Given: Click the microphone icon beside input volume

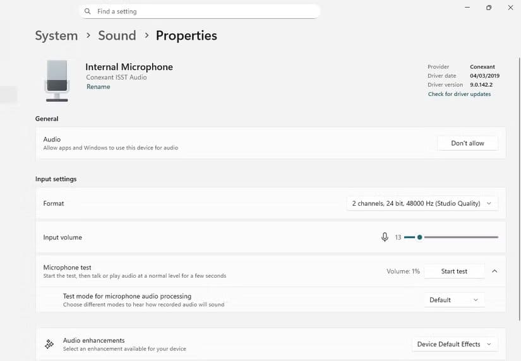Looking at the screenshot, I should [385, 237].
